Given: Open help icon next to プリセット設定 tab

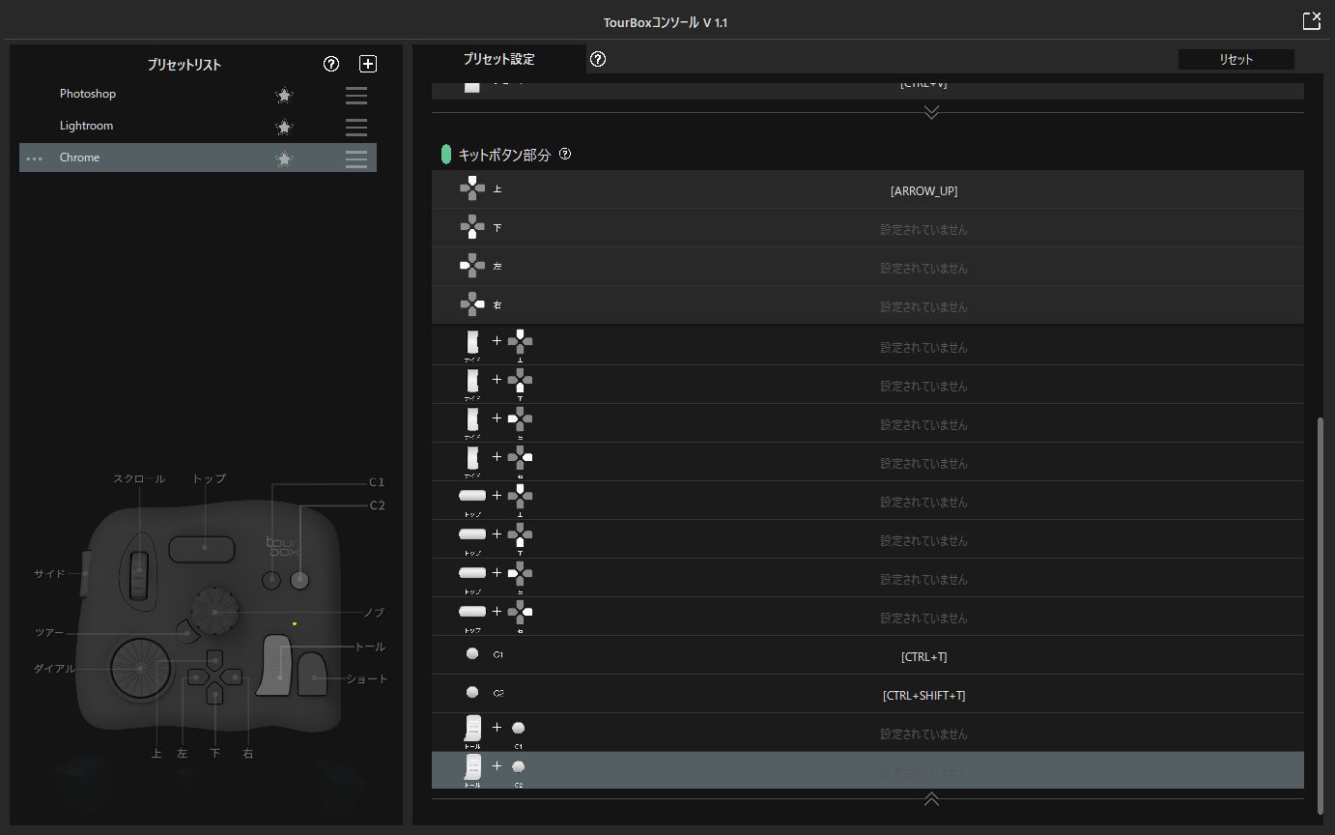Looking at the screenshot, I should [598, 59].
